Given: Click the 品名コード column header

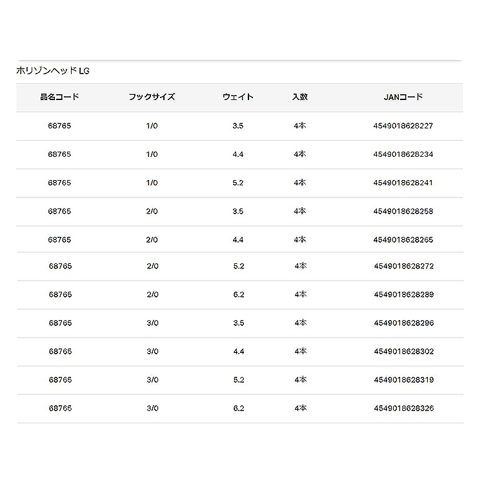Looking at the screenshot, I should click(x=59, y=97).
